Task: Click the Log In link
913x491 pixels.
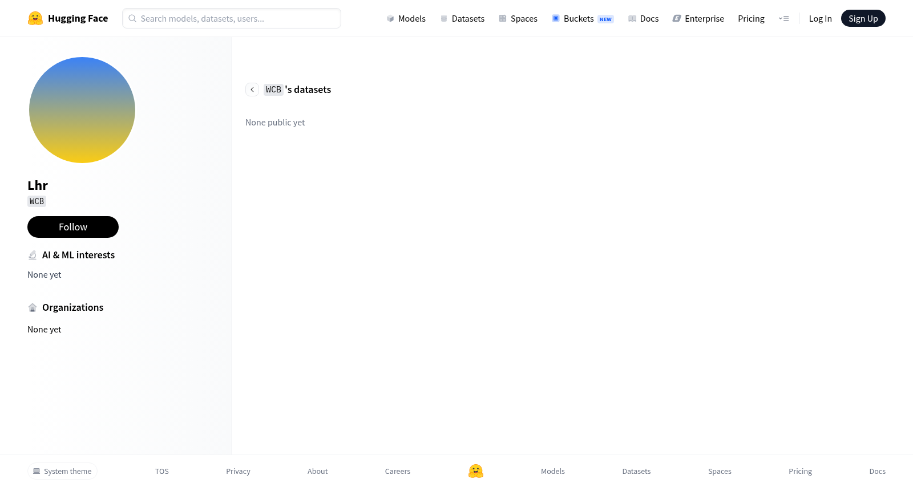Action: 820,18
